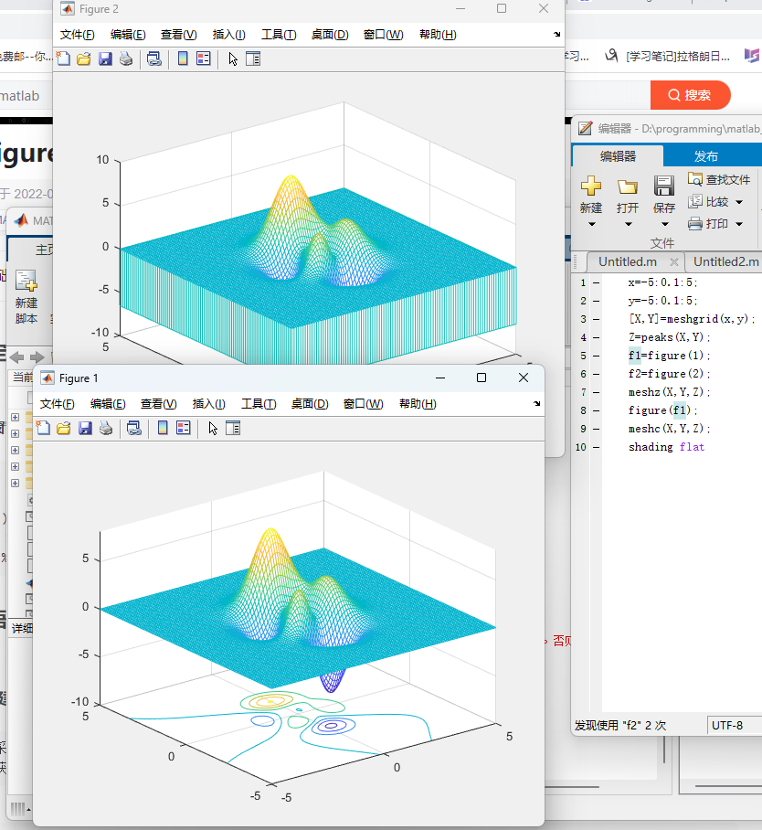Insert Legend in Figure 2 toolbar
The height and width of the screenshot is (830, 762).
point(203,59)
